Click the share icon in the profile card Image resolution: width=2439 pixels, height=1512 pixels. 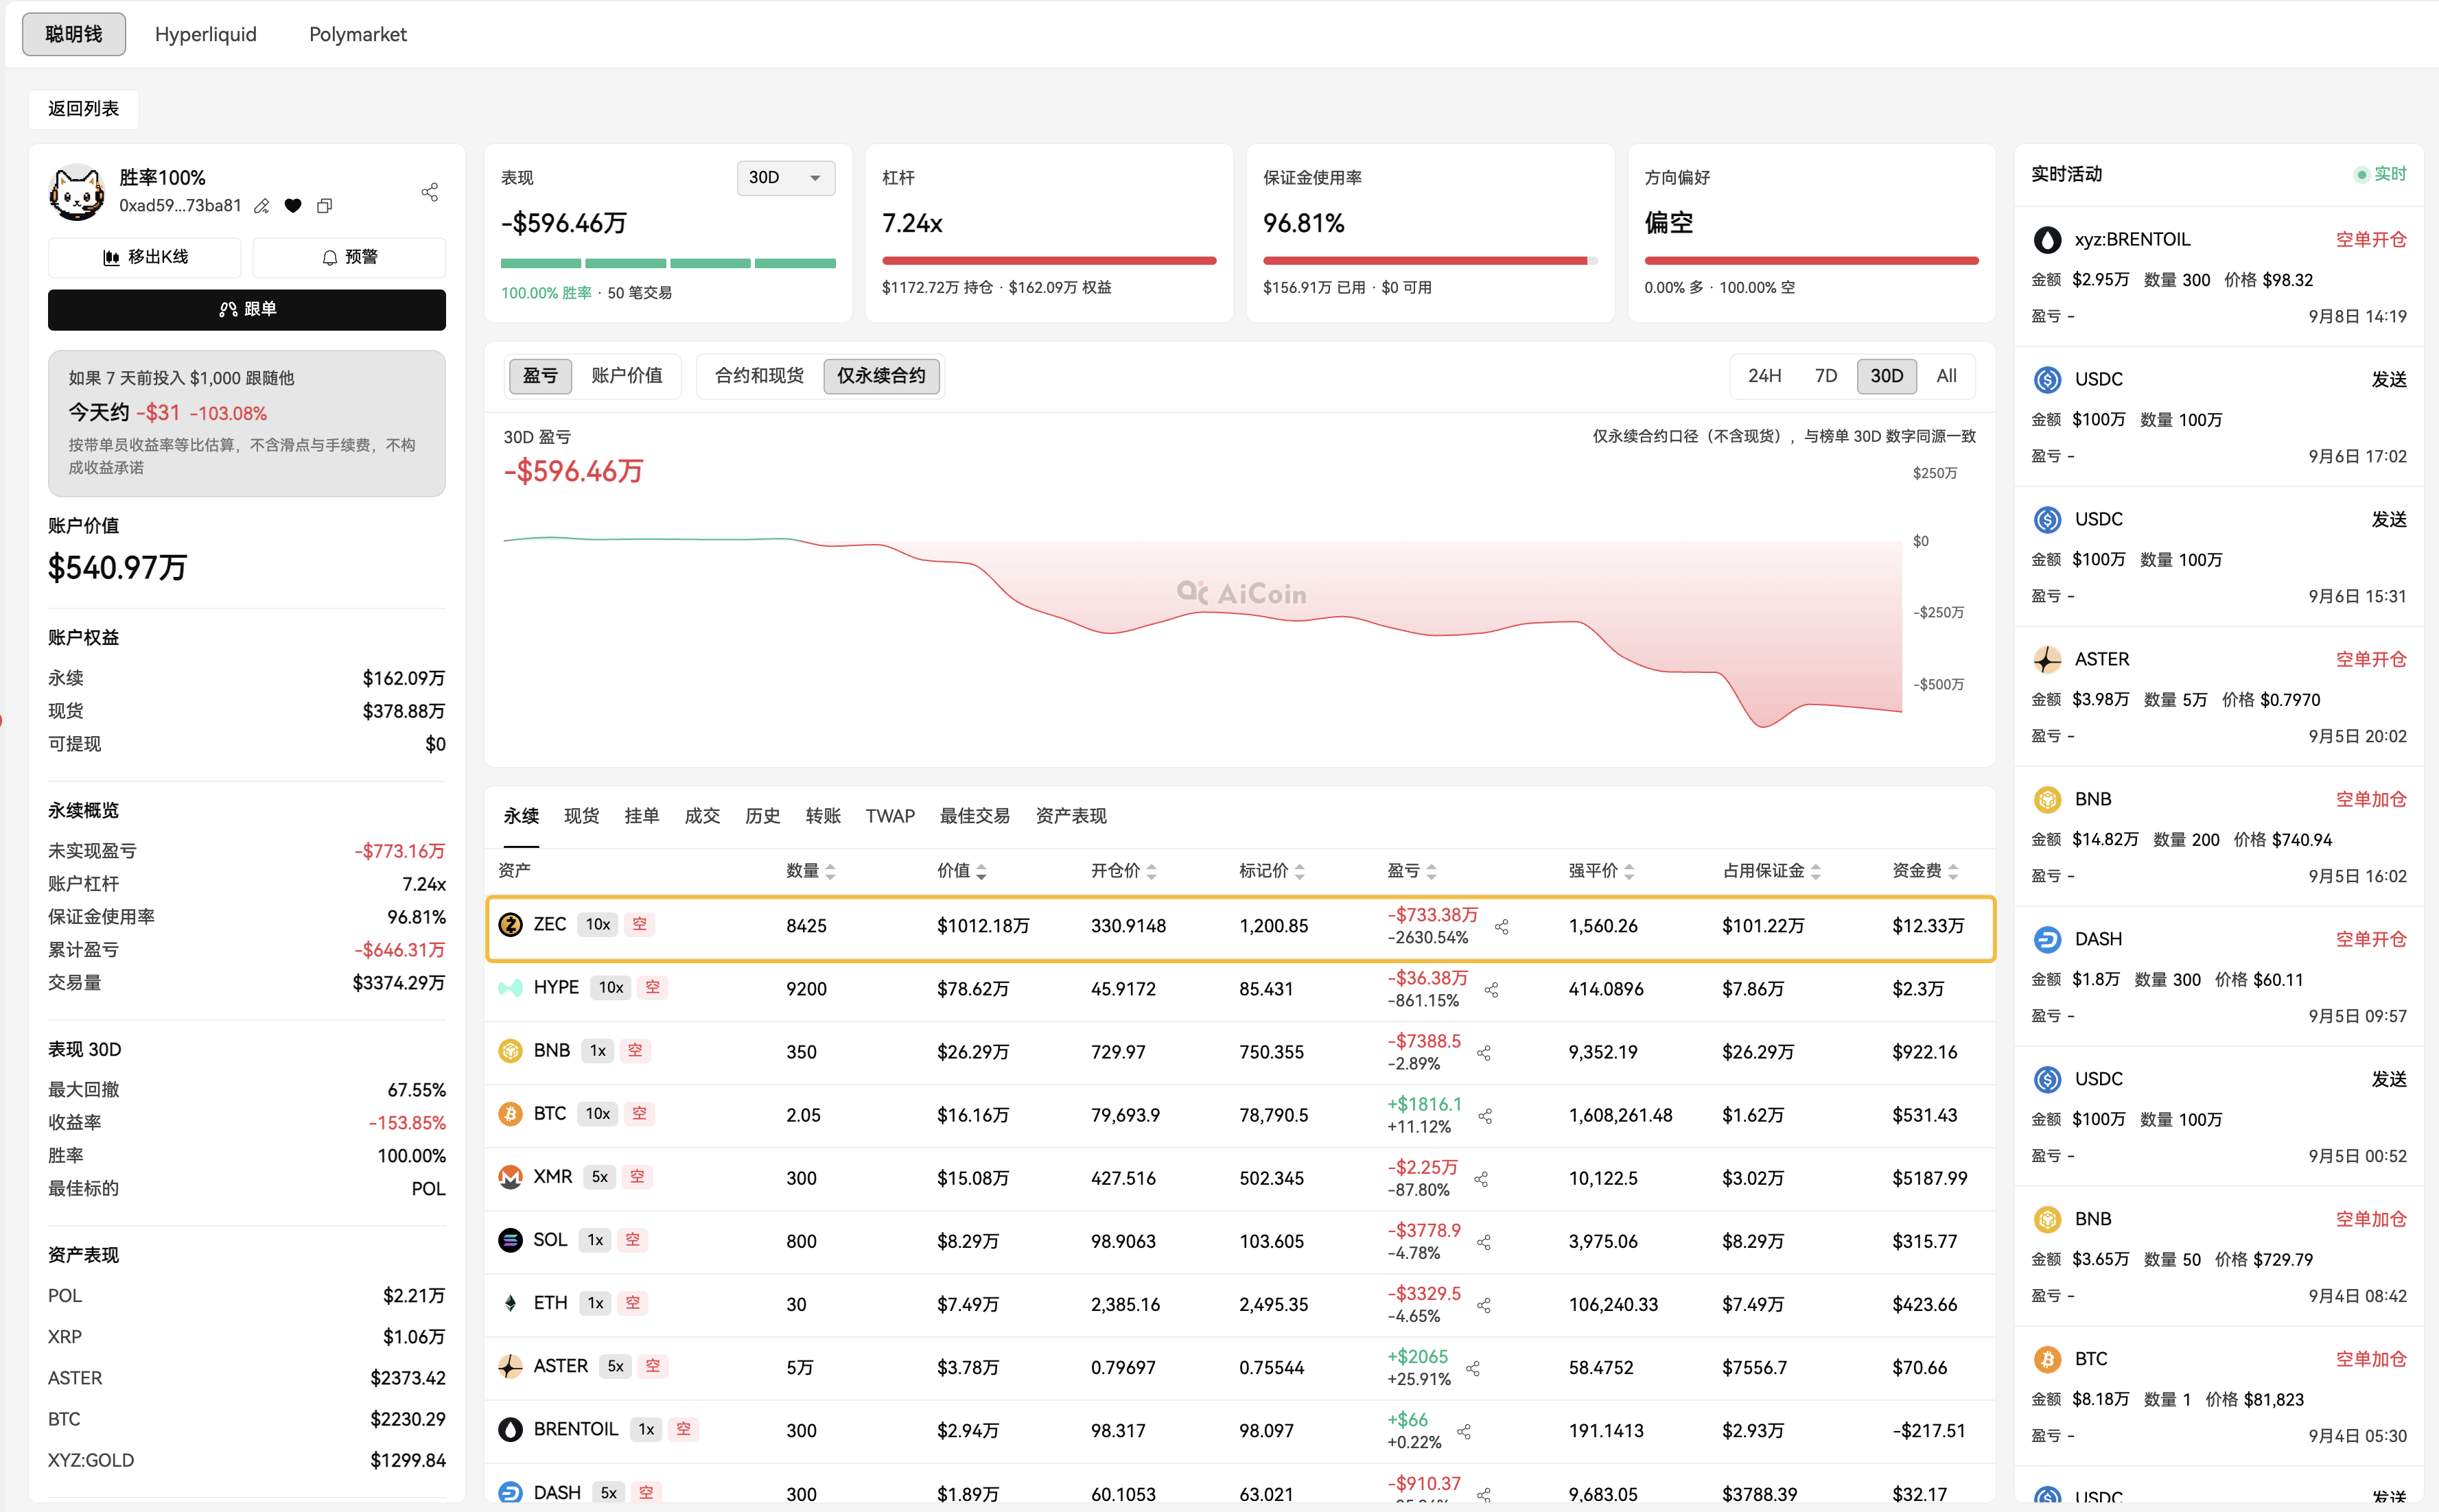pos(430,192)
